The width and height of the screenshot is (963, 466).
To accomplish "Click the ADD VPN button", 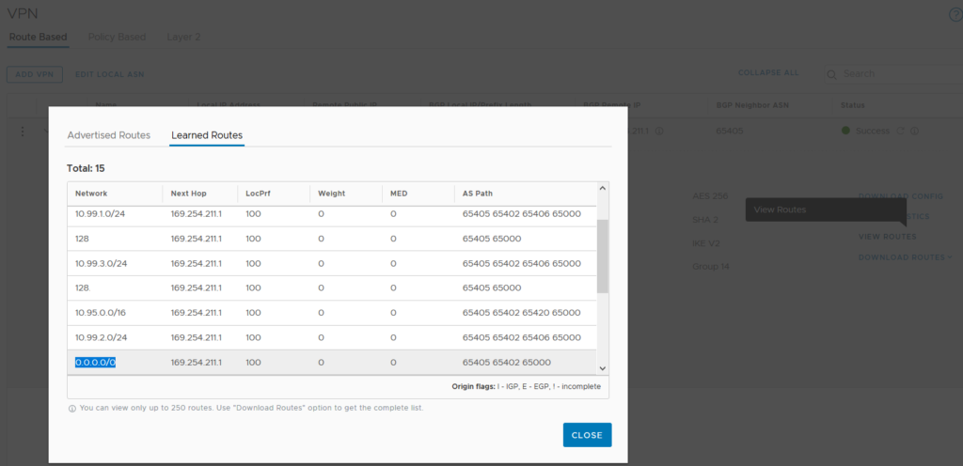I will [x=35, y=74].
